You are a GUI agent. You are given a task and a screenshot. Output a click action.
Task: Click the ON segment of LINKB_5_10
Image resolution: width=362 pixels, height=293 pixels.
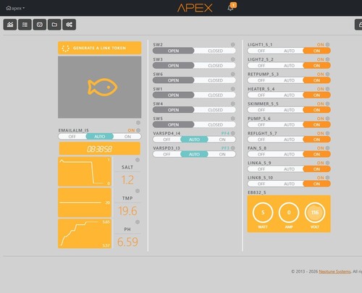[316, 184]
